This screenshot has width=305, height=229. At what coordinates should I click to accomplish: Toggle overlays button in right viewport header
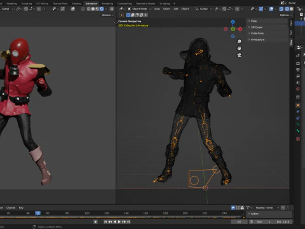click(271, 9)
